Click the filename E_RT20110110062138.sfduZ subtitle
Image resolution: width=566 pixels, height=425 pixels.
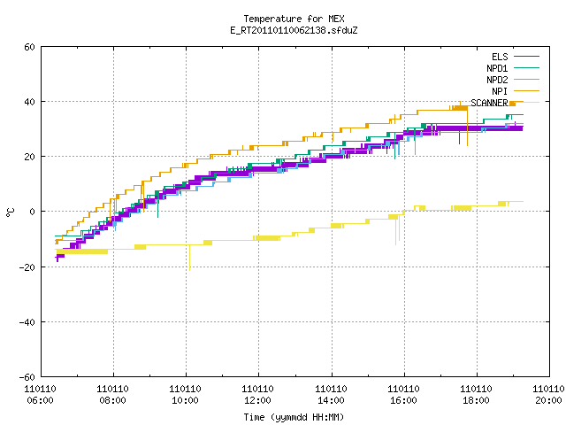294,30
